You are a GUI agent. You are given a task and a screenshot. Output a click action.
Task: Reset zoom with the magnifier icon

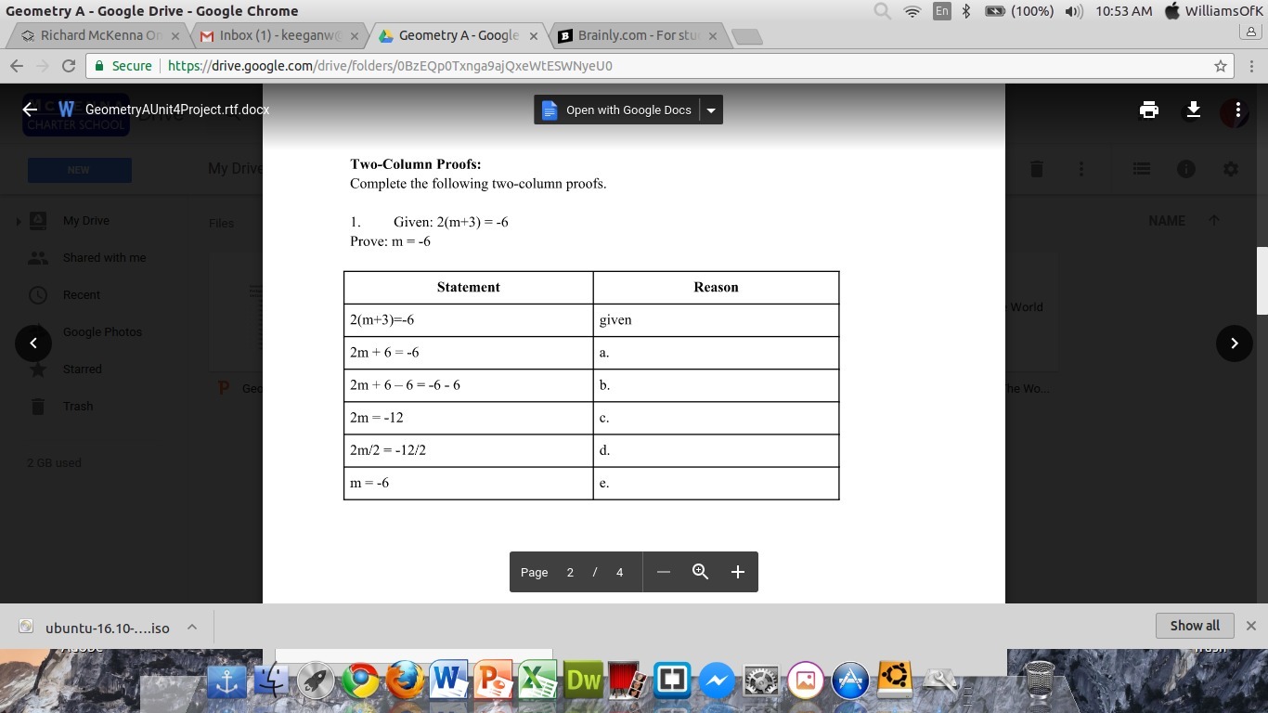(701, 572)
